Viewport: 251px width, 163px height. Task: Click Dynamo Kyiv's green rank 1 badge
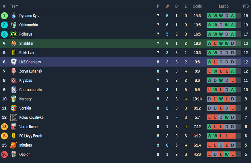(x=4, y=16)
